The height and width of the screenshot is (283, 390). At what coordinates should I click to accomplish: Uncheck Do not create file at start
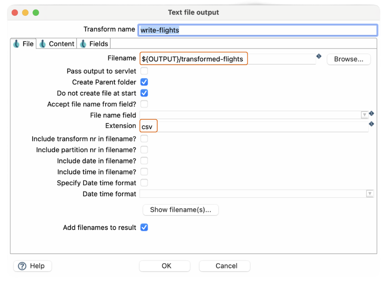pos(144,93)
